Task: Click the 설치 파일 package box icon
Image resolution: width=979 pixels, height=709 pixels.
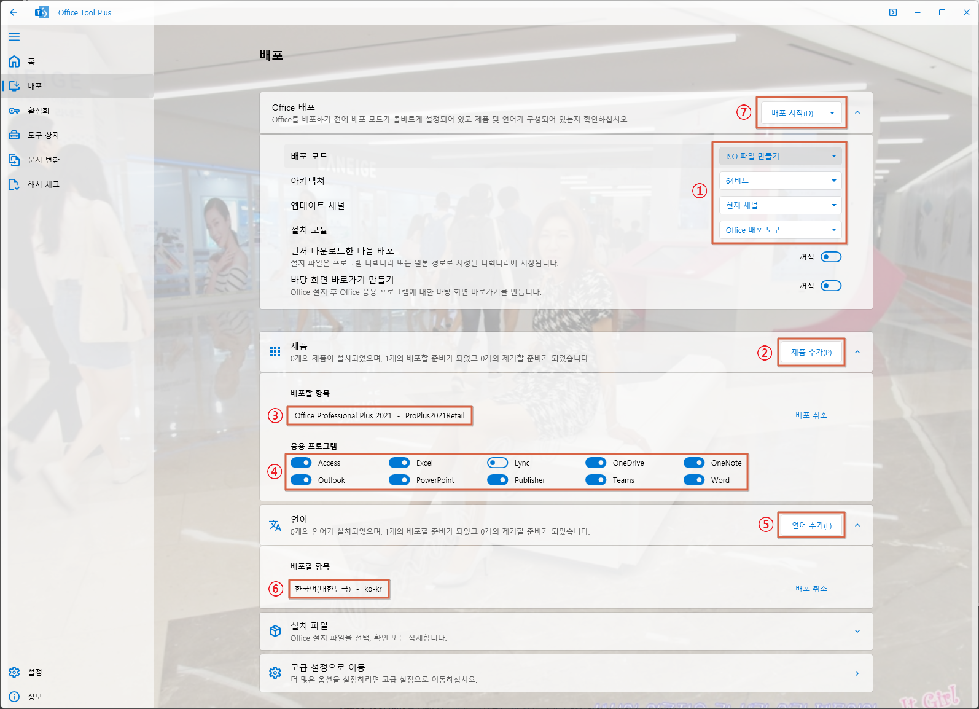Action: [x=275, y=631]
